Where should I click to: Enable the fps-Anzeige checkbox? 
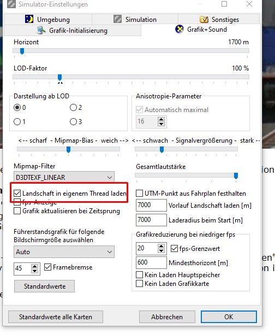(17, 202)
